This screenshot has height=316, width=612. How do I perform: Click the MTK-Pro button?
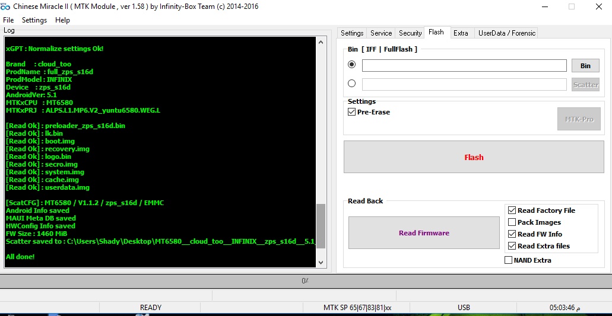[579, 119]
